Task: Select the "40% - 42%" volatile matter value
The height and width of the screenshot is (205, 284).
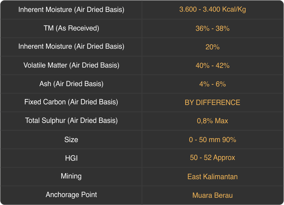Action: (x=212, y=66)
